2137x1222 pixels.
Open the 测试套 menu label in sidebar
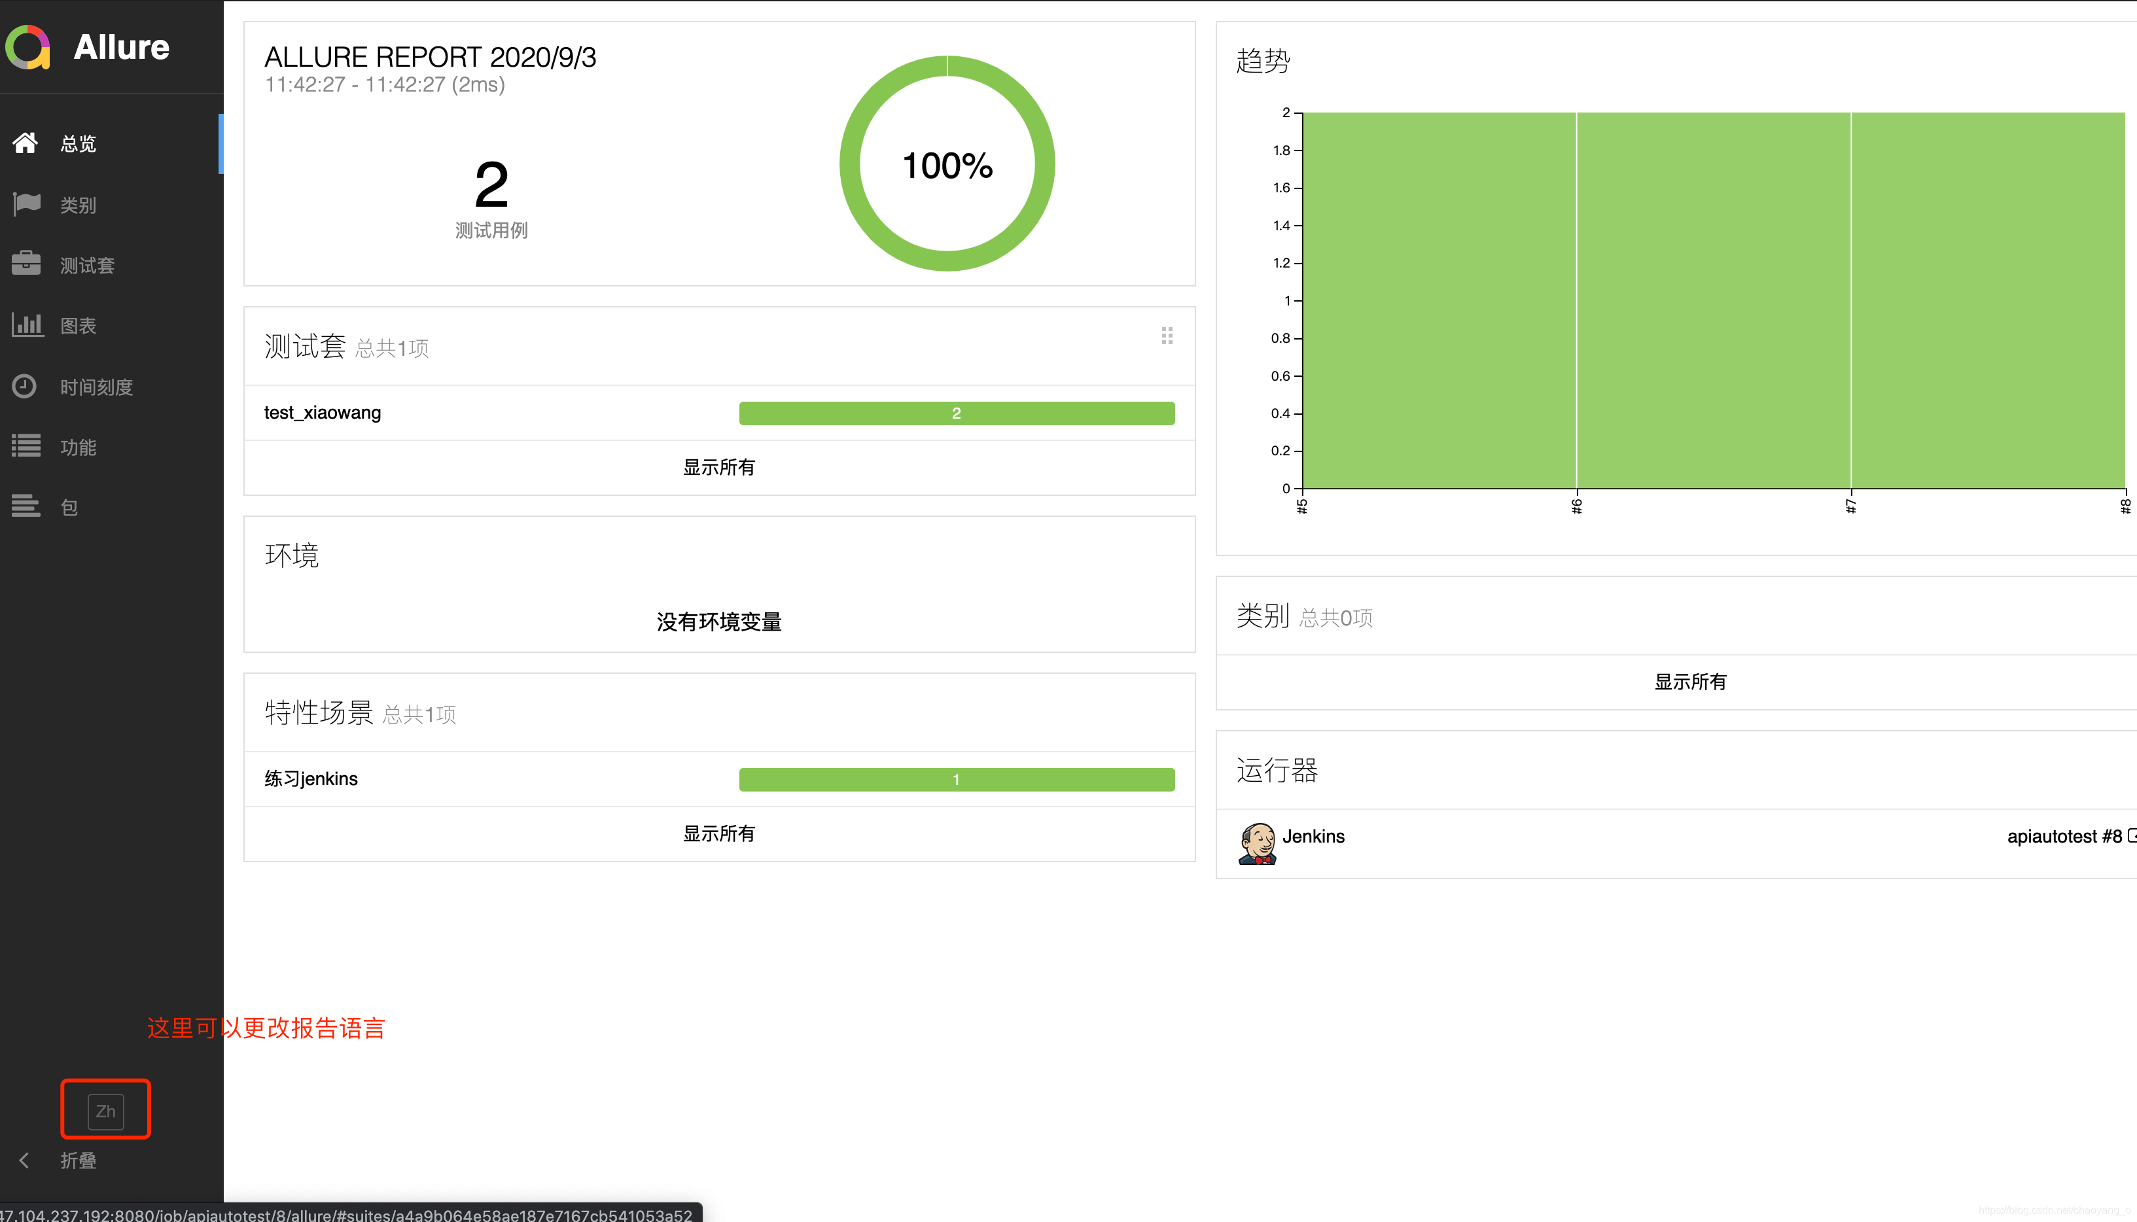[87, 266]
